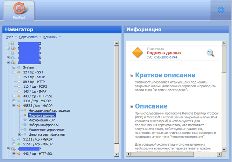The image size is (232, 162).
Task: Click the orange diamond icon beside Некорректный сертификат
Action: (x=25, y=110)
